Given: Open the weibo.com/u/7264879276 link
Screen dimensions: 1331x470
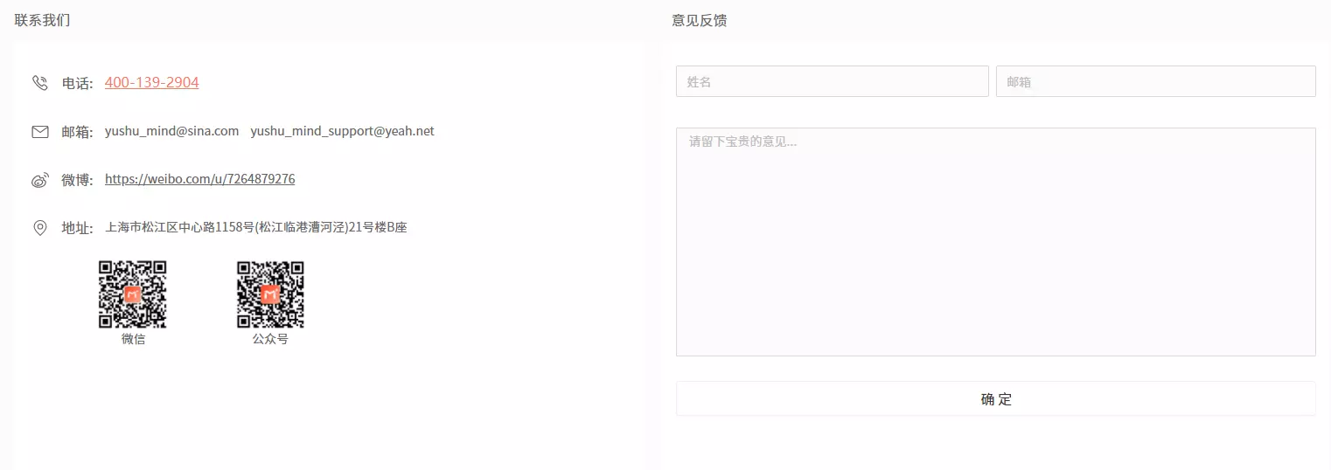Looking at the screenshot, I should point(199,179).
